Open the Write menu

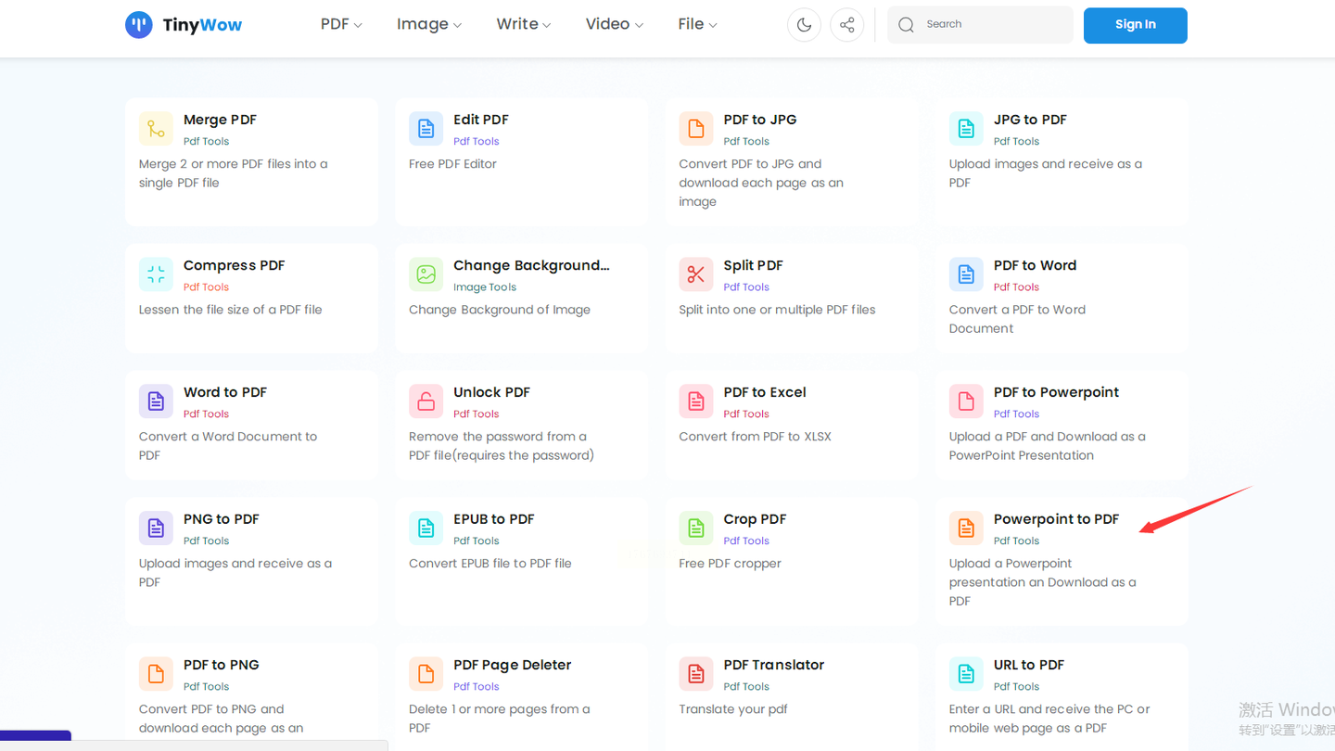coord(523,24)
